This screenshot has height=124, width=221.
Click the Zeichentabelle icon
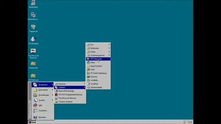coord(88,87)
